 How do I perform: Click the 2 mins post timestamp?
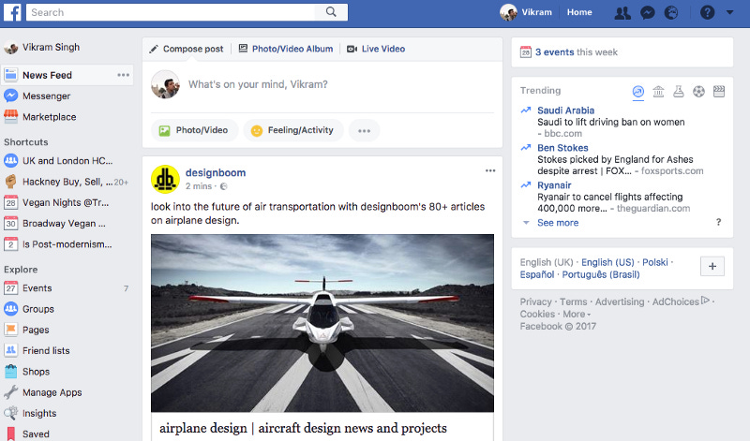click(x=199, y=186)
